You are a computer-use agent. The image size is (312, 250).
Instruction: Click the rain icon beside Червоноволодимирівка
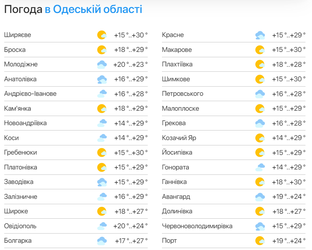[260, 226]
